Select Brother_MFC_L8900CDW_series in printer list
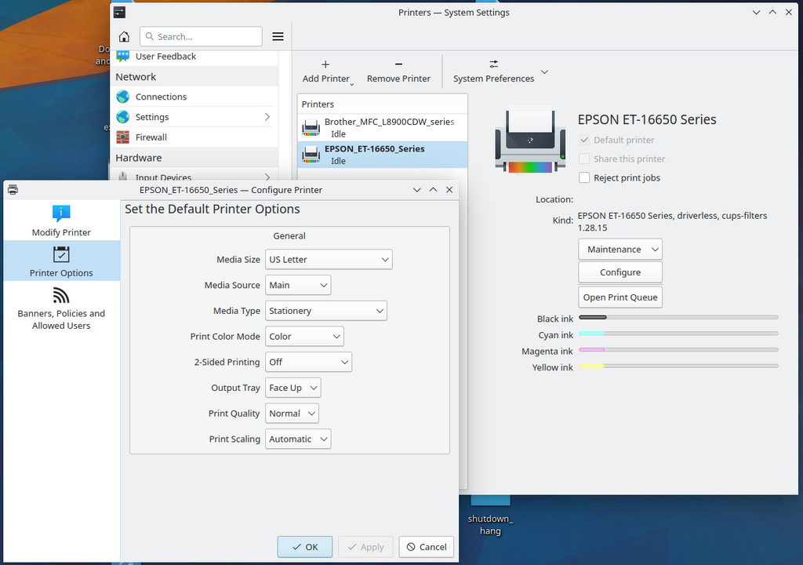The width and height of the screenshot is (803, 565). coord(383,127)
